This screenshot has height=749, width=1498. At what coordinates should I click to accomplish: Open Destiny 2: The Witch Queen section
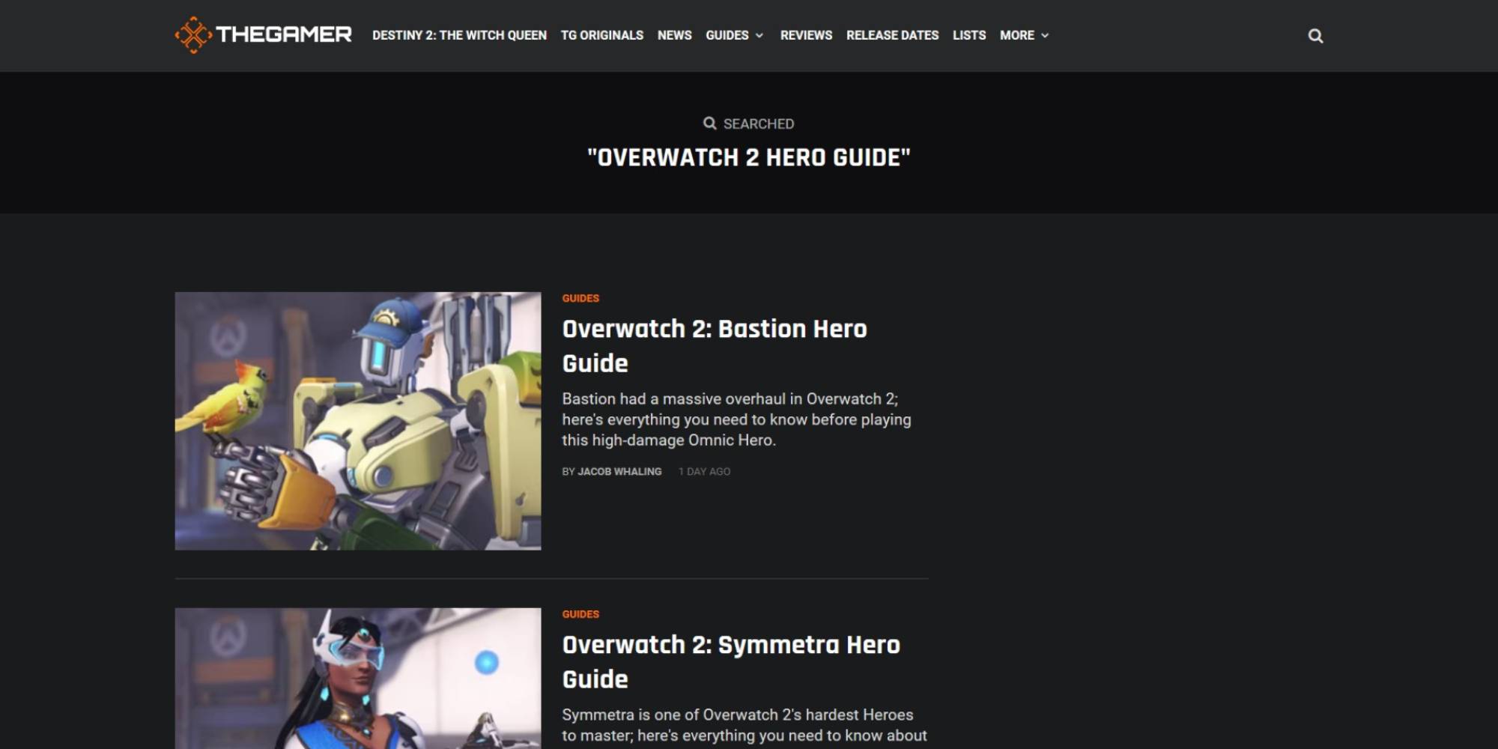point(459,35)
